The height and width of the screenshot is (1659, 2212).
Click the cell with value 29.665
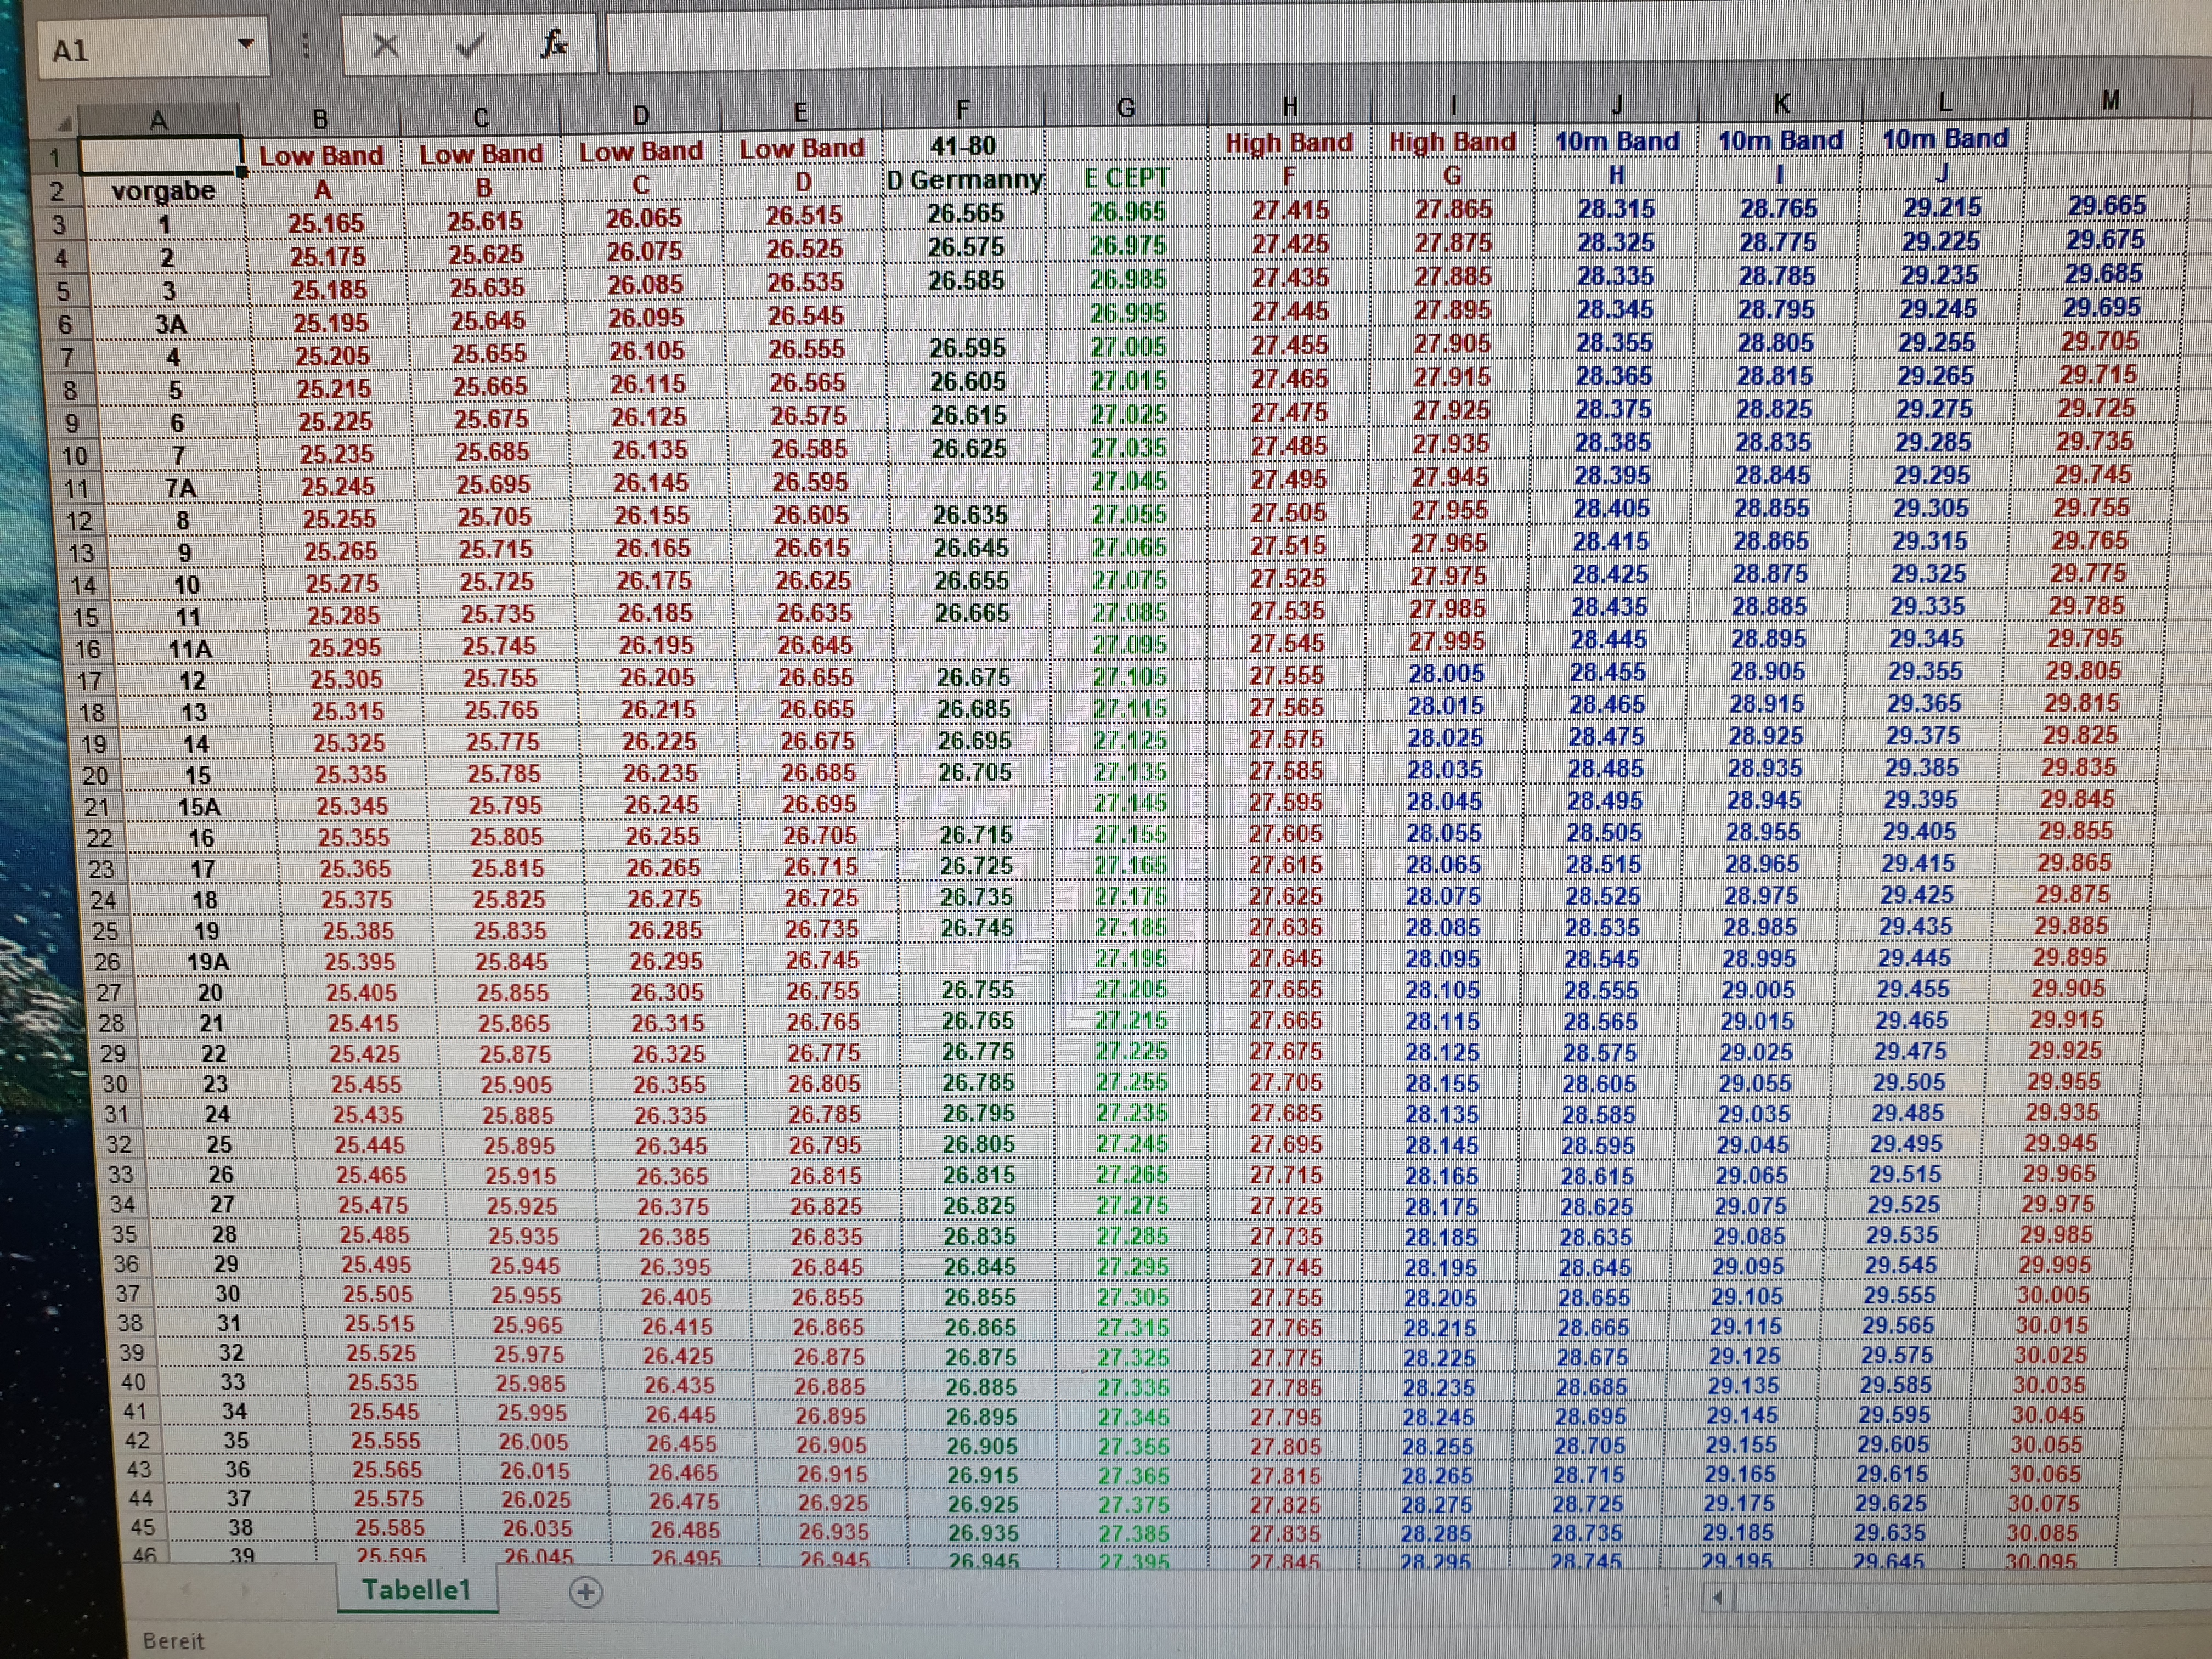pos(2107,205)
